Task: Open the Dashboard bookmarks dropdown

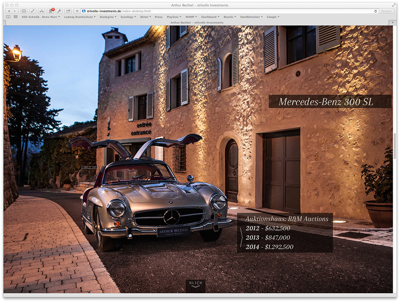Action: pos(210,17)
